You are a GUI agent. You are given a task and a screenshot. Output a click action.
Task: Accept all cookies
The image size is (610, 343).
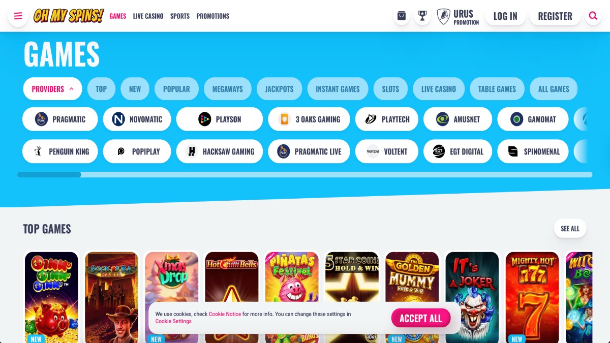coord(421,318)
